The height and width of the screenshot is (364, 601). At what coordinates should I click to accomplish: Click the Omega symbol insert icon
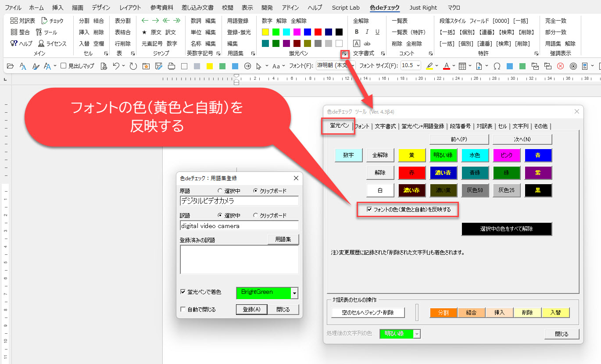click(x=497, y=66)
